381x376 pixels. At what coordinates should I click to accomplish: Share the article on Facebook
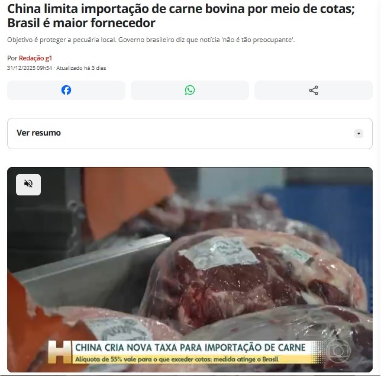pos(66,90)
